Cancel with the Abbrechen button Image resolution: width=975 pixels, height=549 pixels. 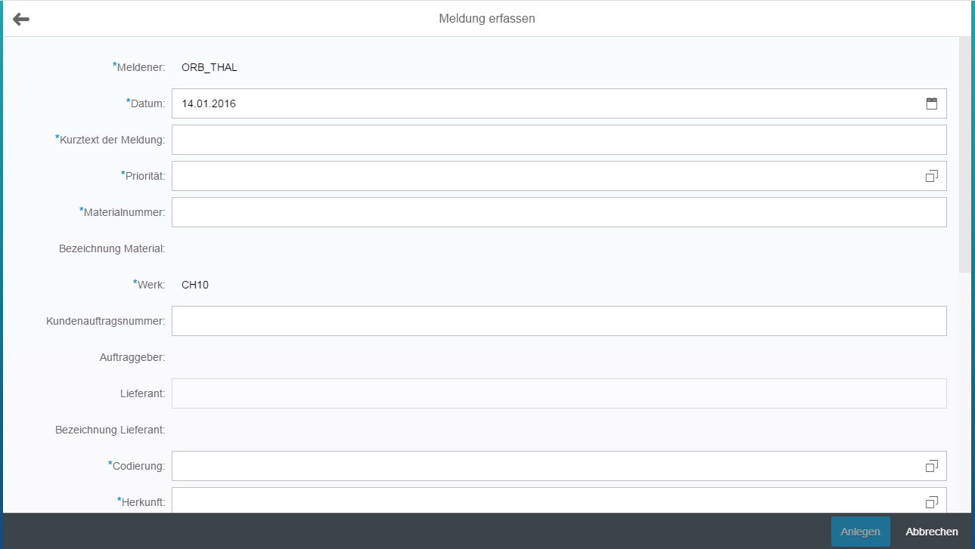coord(932,532)
